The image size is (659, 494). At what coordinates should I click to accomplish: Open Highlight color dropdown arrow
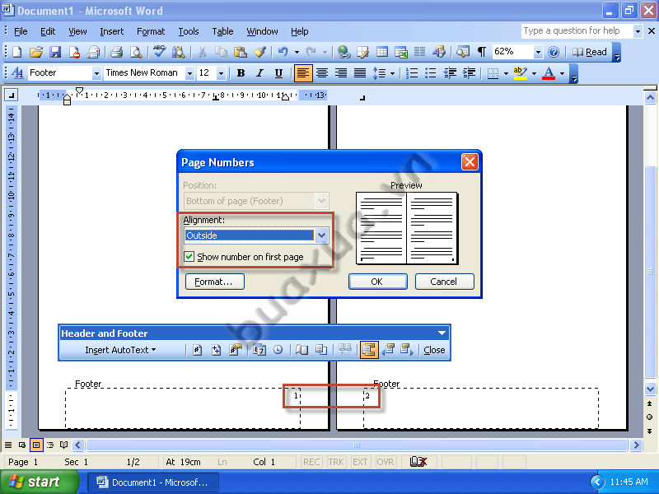click(x=534, y=73)
